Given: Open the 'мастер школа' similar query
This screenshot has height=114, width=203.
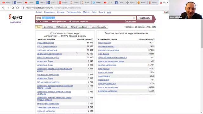Looking at the screenshot, I should (104, 43).
